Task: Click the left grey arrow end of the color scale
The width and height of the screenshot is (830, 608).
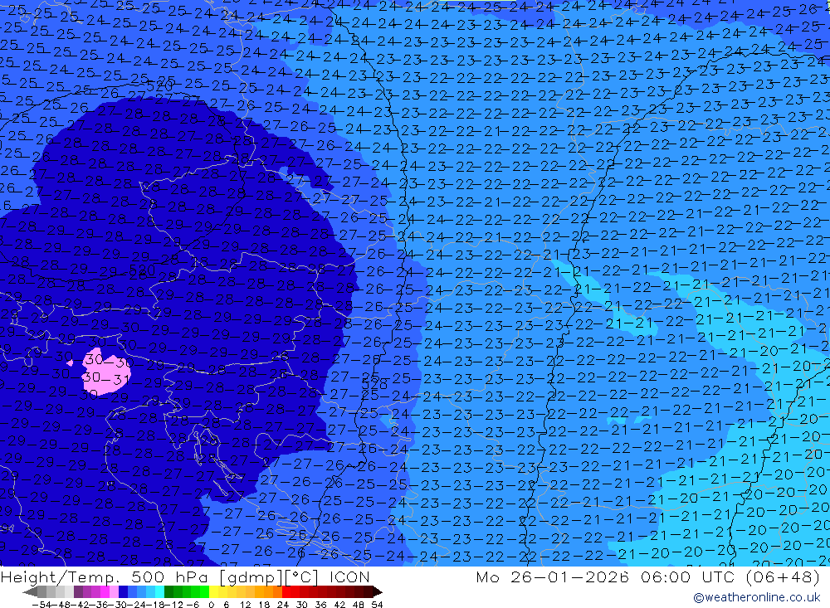Action: [x=30, y=591]
